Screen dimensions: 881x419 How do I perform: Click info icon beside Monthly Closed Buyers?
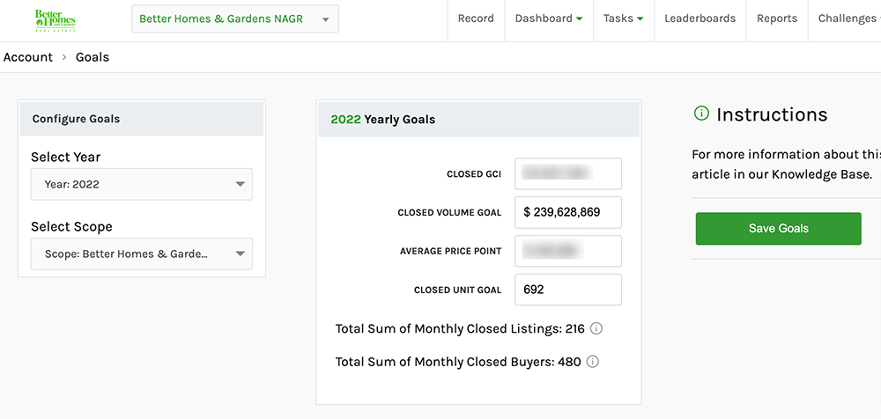coord(592,362)
